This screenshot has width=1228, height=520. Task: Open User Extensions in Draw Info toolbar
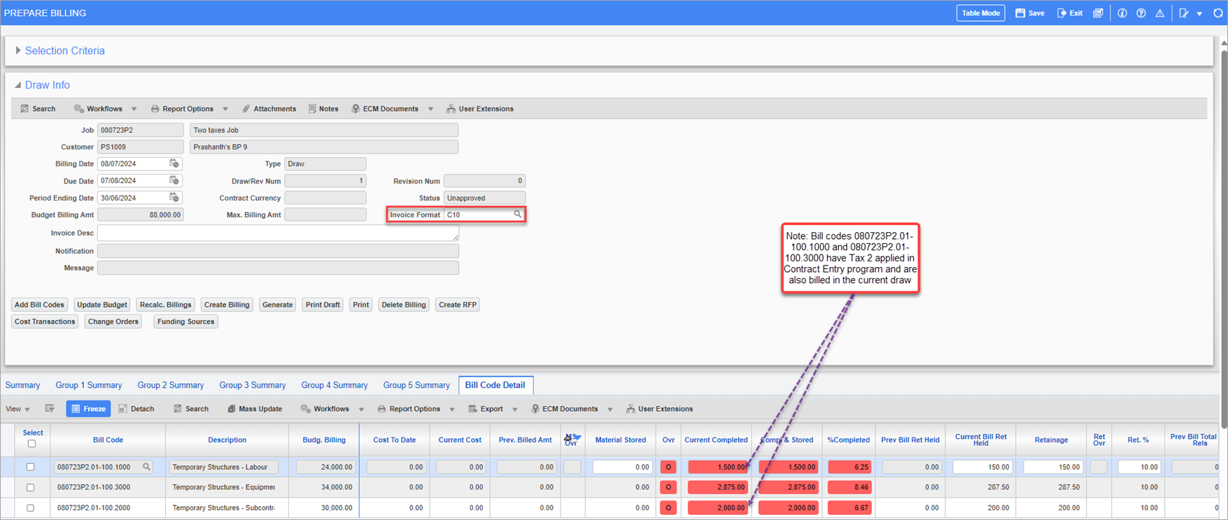click(480, 109)
